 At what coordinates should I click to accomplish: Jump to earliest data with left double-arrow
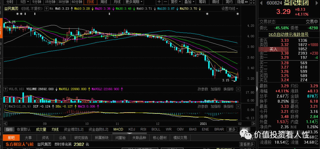pyautogui.click(x=6, y=124)
